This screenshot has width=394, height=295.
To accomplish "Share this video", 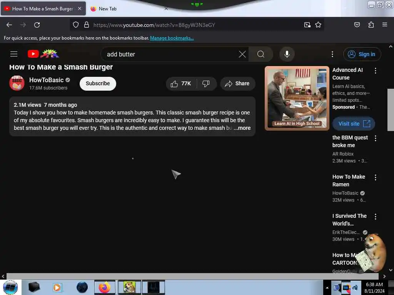I will (x=237, y=83).
